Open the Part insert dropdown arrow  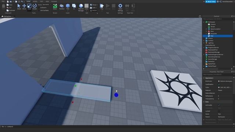click(x=68, y=11)
